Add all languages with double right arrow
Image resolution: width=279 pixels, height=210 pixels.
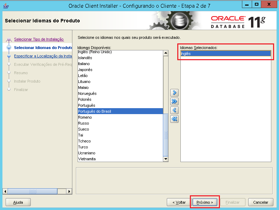[x=174, y=101]
